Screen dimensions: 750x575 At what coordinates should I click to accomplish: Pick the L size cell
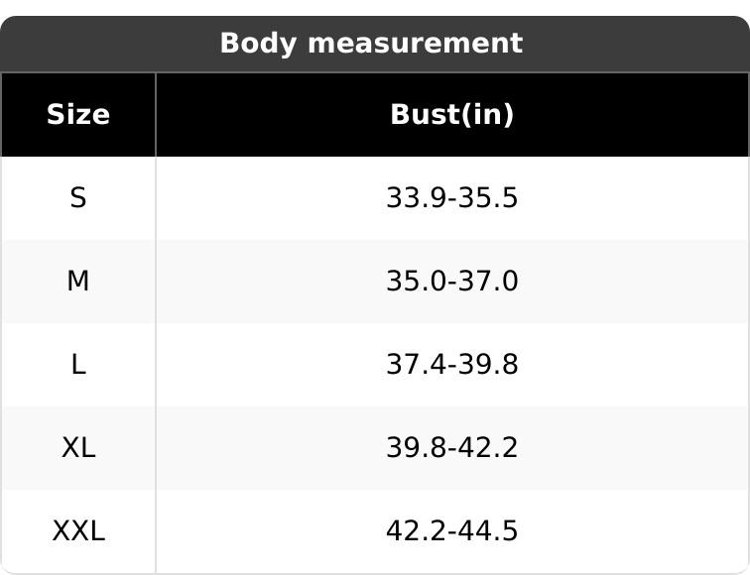tap(77, 365)
